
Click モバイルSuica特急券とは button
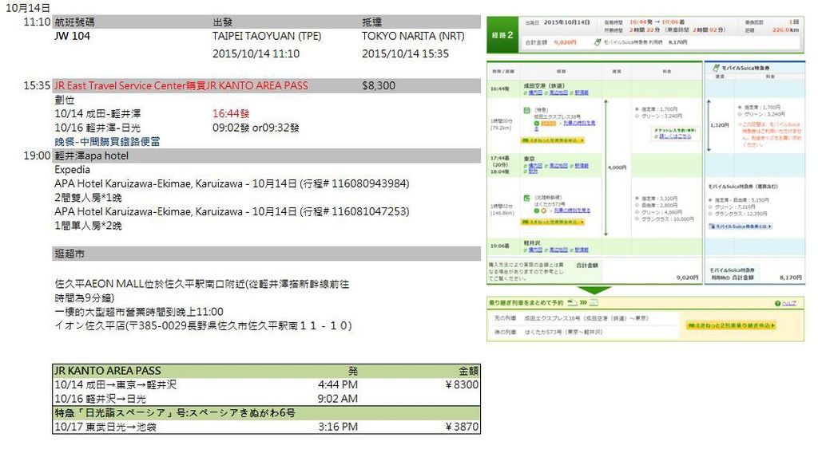741,226
